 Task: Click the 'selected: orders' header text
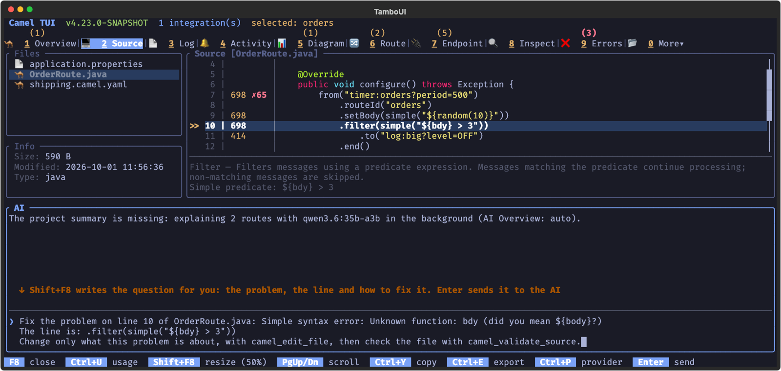[292, 23]
